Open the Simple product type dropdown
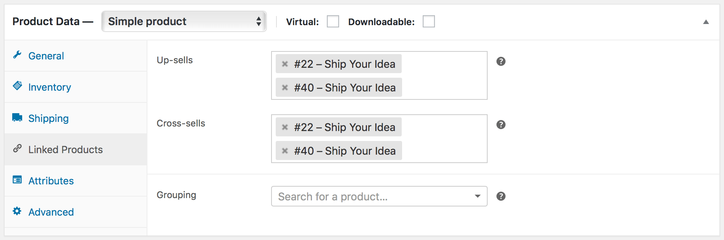This screenshot has width=724, height=240. coord(183,22)
